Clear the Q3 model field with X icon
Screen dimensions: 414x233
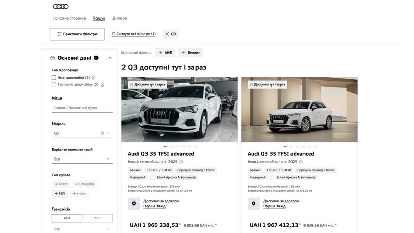102,133
